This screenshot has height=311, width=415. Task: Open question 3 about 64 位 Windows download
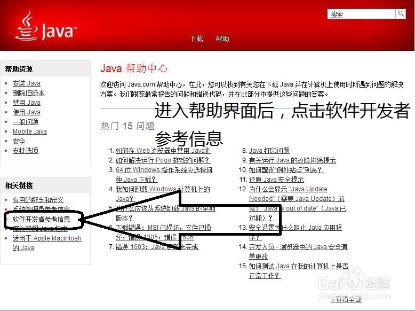tap(164, 174)
